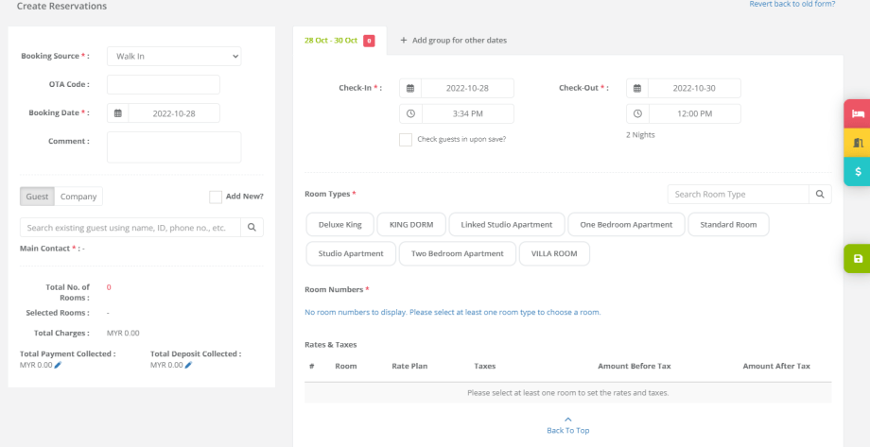Click Revert back to old form link
Screen dimensions: 870x447
click(792, 4)
